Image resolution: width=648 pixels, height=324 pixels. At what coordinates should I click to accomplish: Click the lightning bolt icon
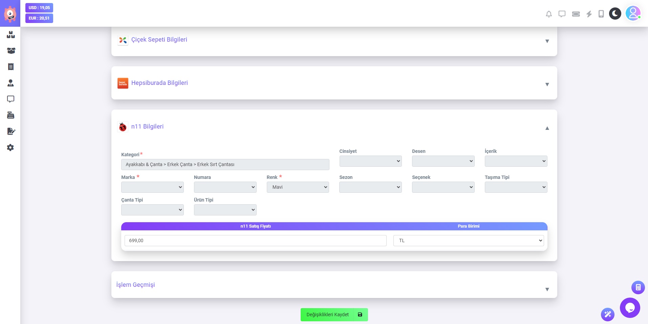click(589, 14)
